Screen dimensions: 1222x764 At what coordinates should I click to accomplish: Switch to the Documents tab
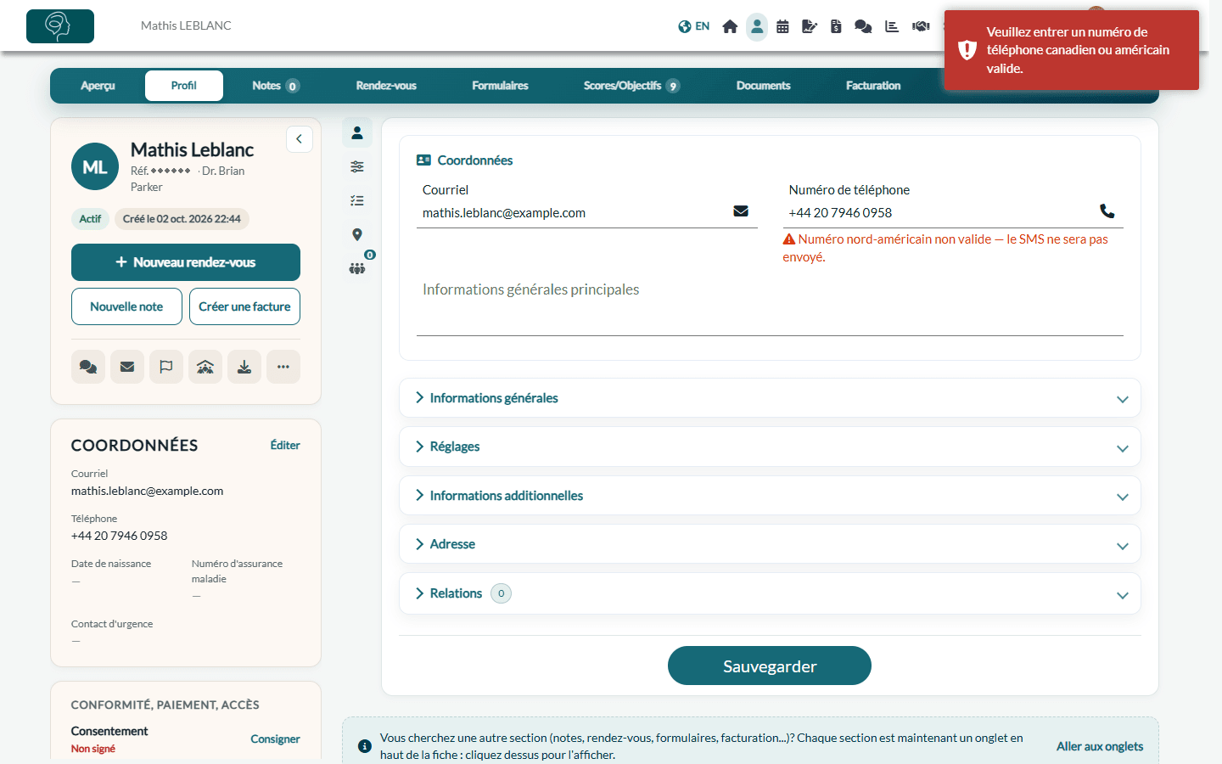coord(764,86)
